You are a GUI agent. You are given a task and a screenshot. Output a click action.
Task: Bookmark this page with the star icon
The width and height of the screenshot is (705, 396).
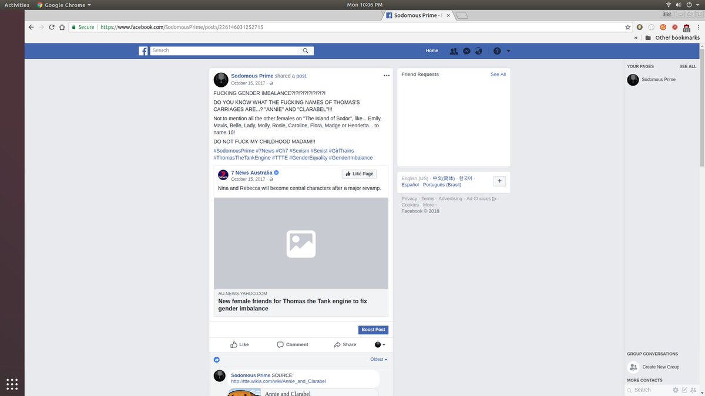coord(628,27)
